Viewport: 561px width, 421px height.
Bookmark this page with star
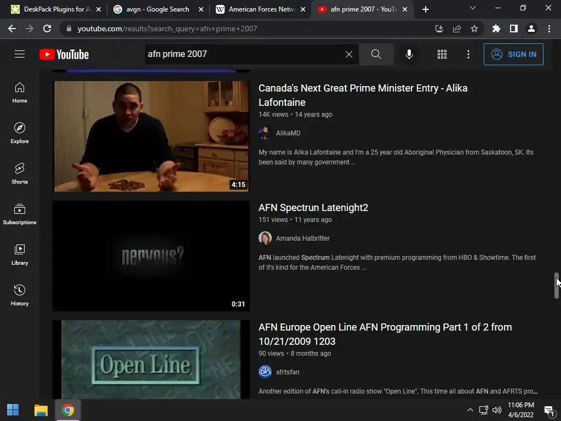pos(474,29)
